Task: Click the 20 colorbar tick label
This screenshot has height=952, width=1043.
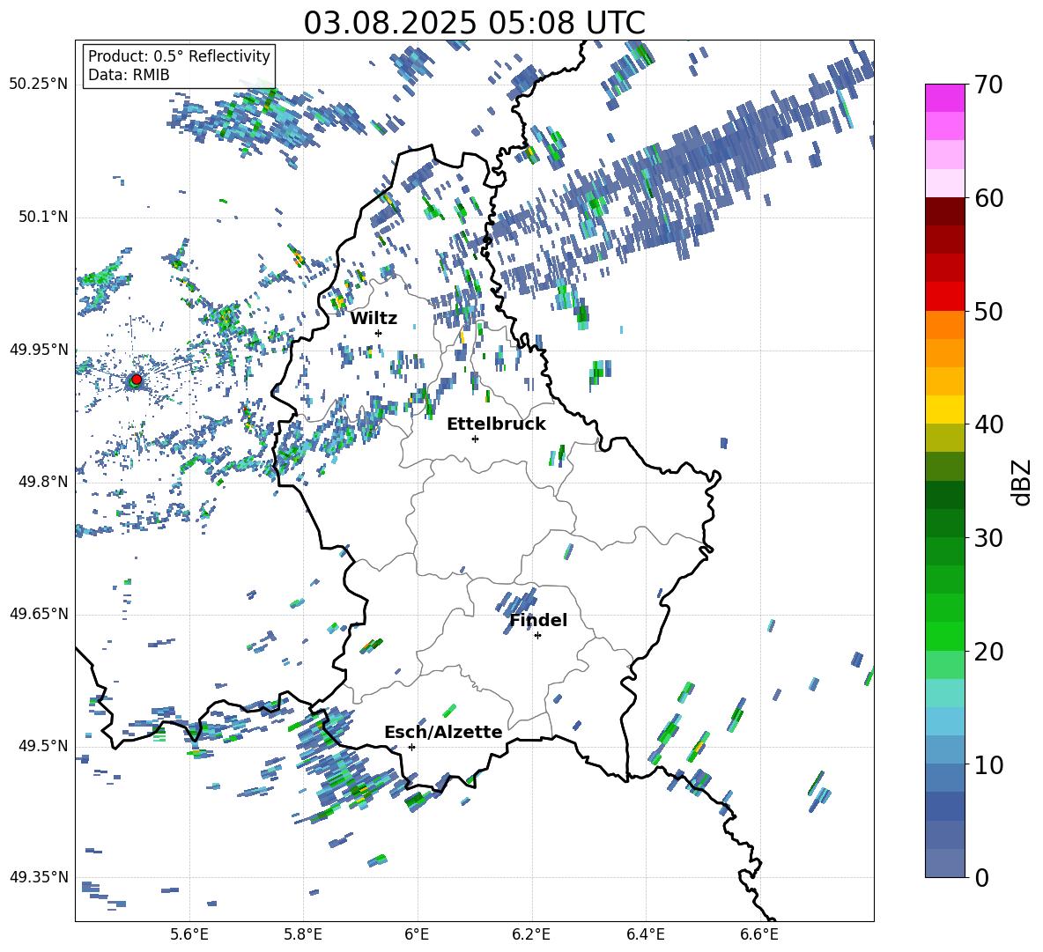Action: click(x=988, y=652)
